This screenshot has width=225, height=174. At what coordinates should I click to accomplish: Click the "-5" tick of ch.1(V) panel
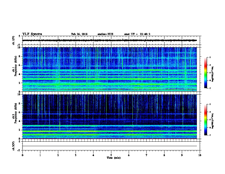click(19, 45)
